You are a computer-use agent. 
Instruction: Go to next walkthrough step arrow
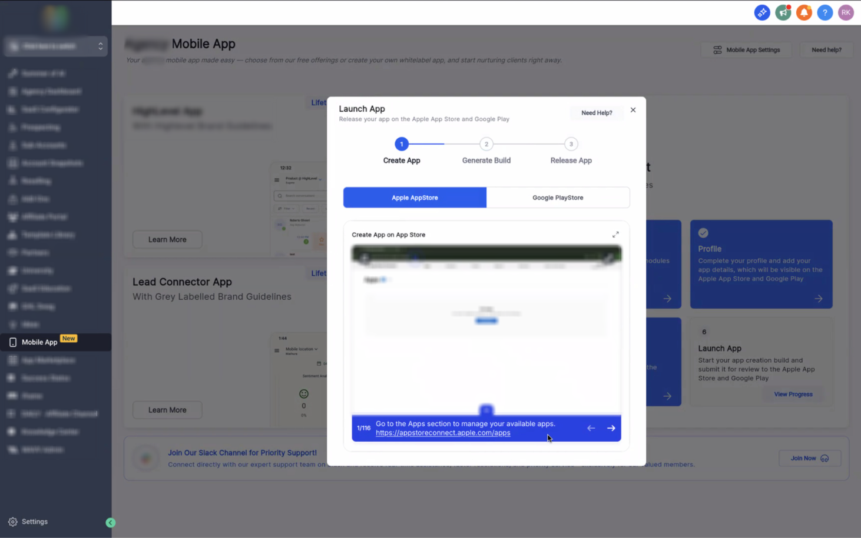pyautogui.click(x=611, y=428)
